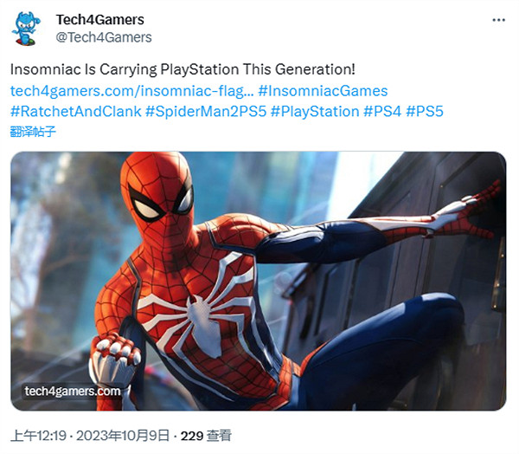
Task: Click the @Tech4Gamers handle
Action: coord(104,37)
